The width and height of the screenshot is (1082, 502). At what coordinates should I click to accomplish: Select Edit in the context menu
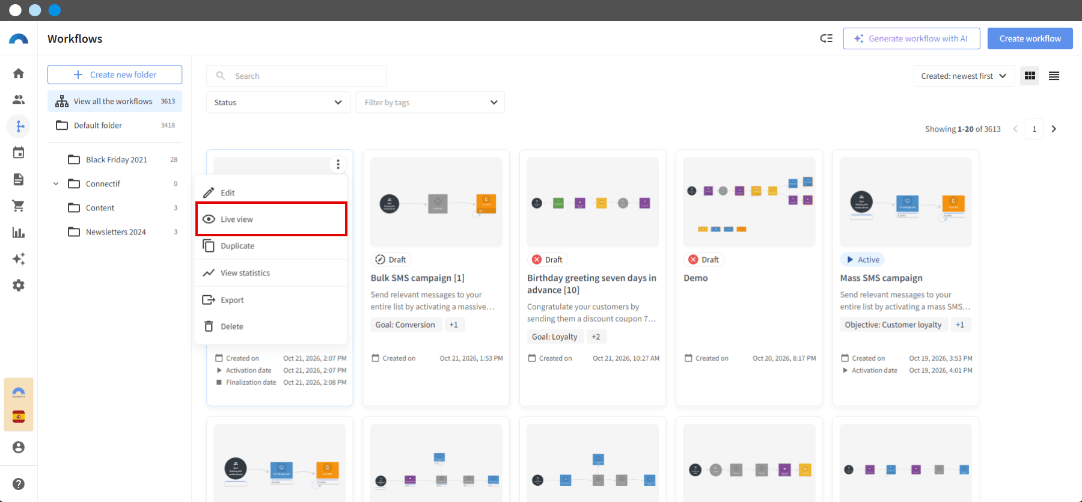[271, 192]
